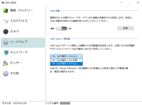Click the シリアル番号 label
The height and width of the screenshot is (105, 142).
[52, 103]
